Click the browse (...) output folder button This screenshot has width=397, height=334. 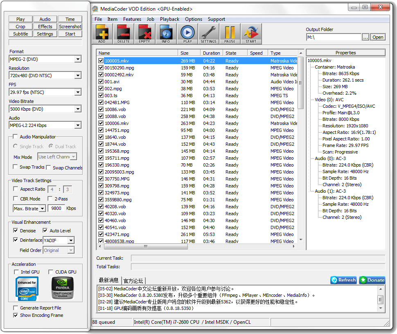click(x=365, y=38)
